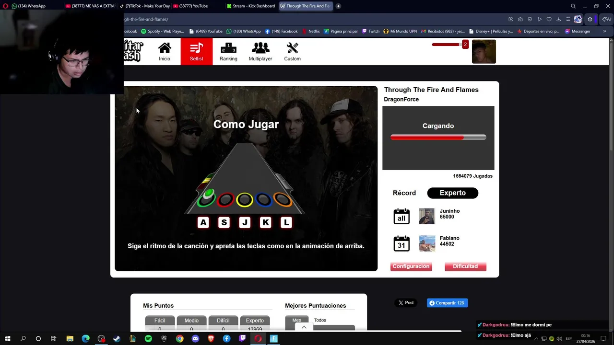
Task: Expand the bookmarks overflow chevron
Action: pos(604,31)
